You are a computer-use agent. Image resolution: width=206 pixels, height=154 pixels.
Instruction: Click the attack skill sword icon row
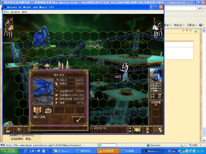pyautogui.click(x=70, y=80)
